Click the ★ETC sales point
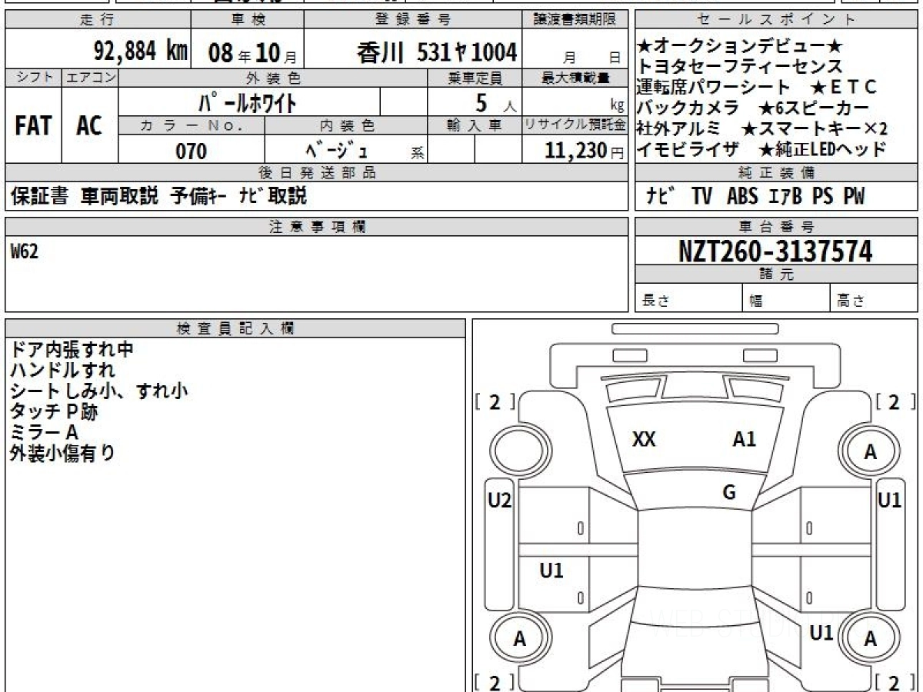Screen dimensions: 923x692 tap(843, 88)
